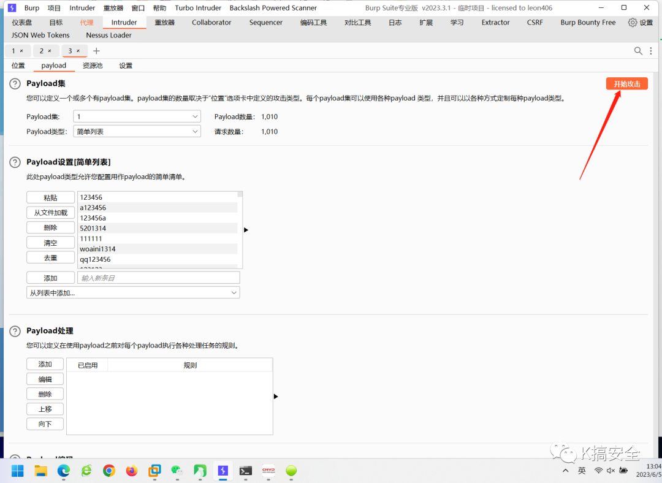The height and width of the screenshot is (483, 662).
Task: Open the 项目 menu
Action: click(x=54, y=7)
